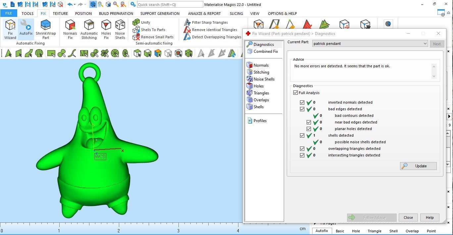453x235 pixels.
Task: Click the Advice box scroll down arrow
Action: pos(434,76)
